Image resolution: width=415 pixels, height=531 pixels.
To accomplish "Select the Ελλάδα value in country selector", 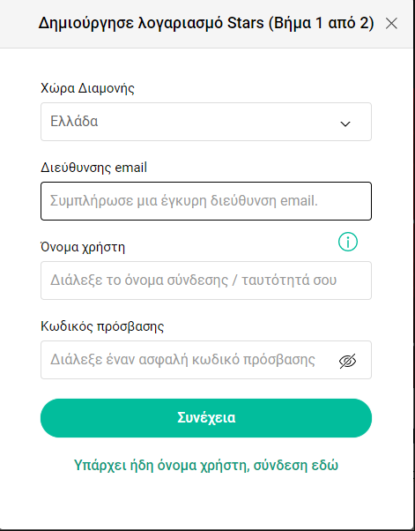I will point(74,121).
